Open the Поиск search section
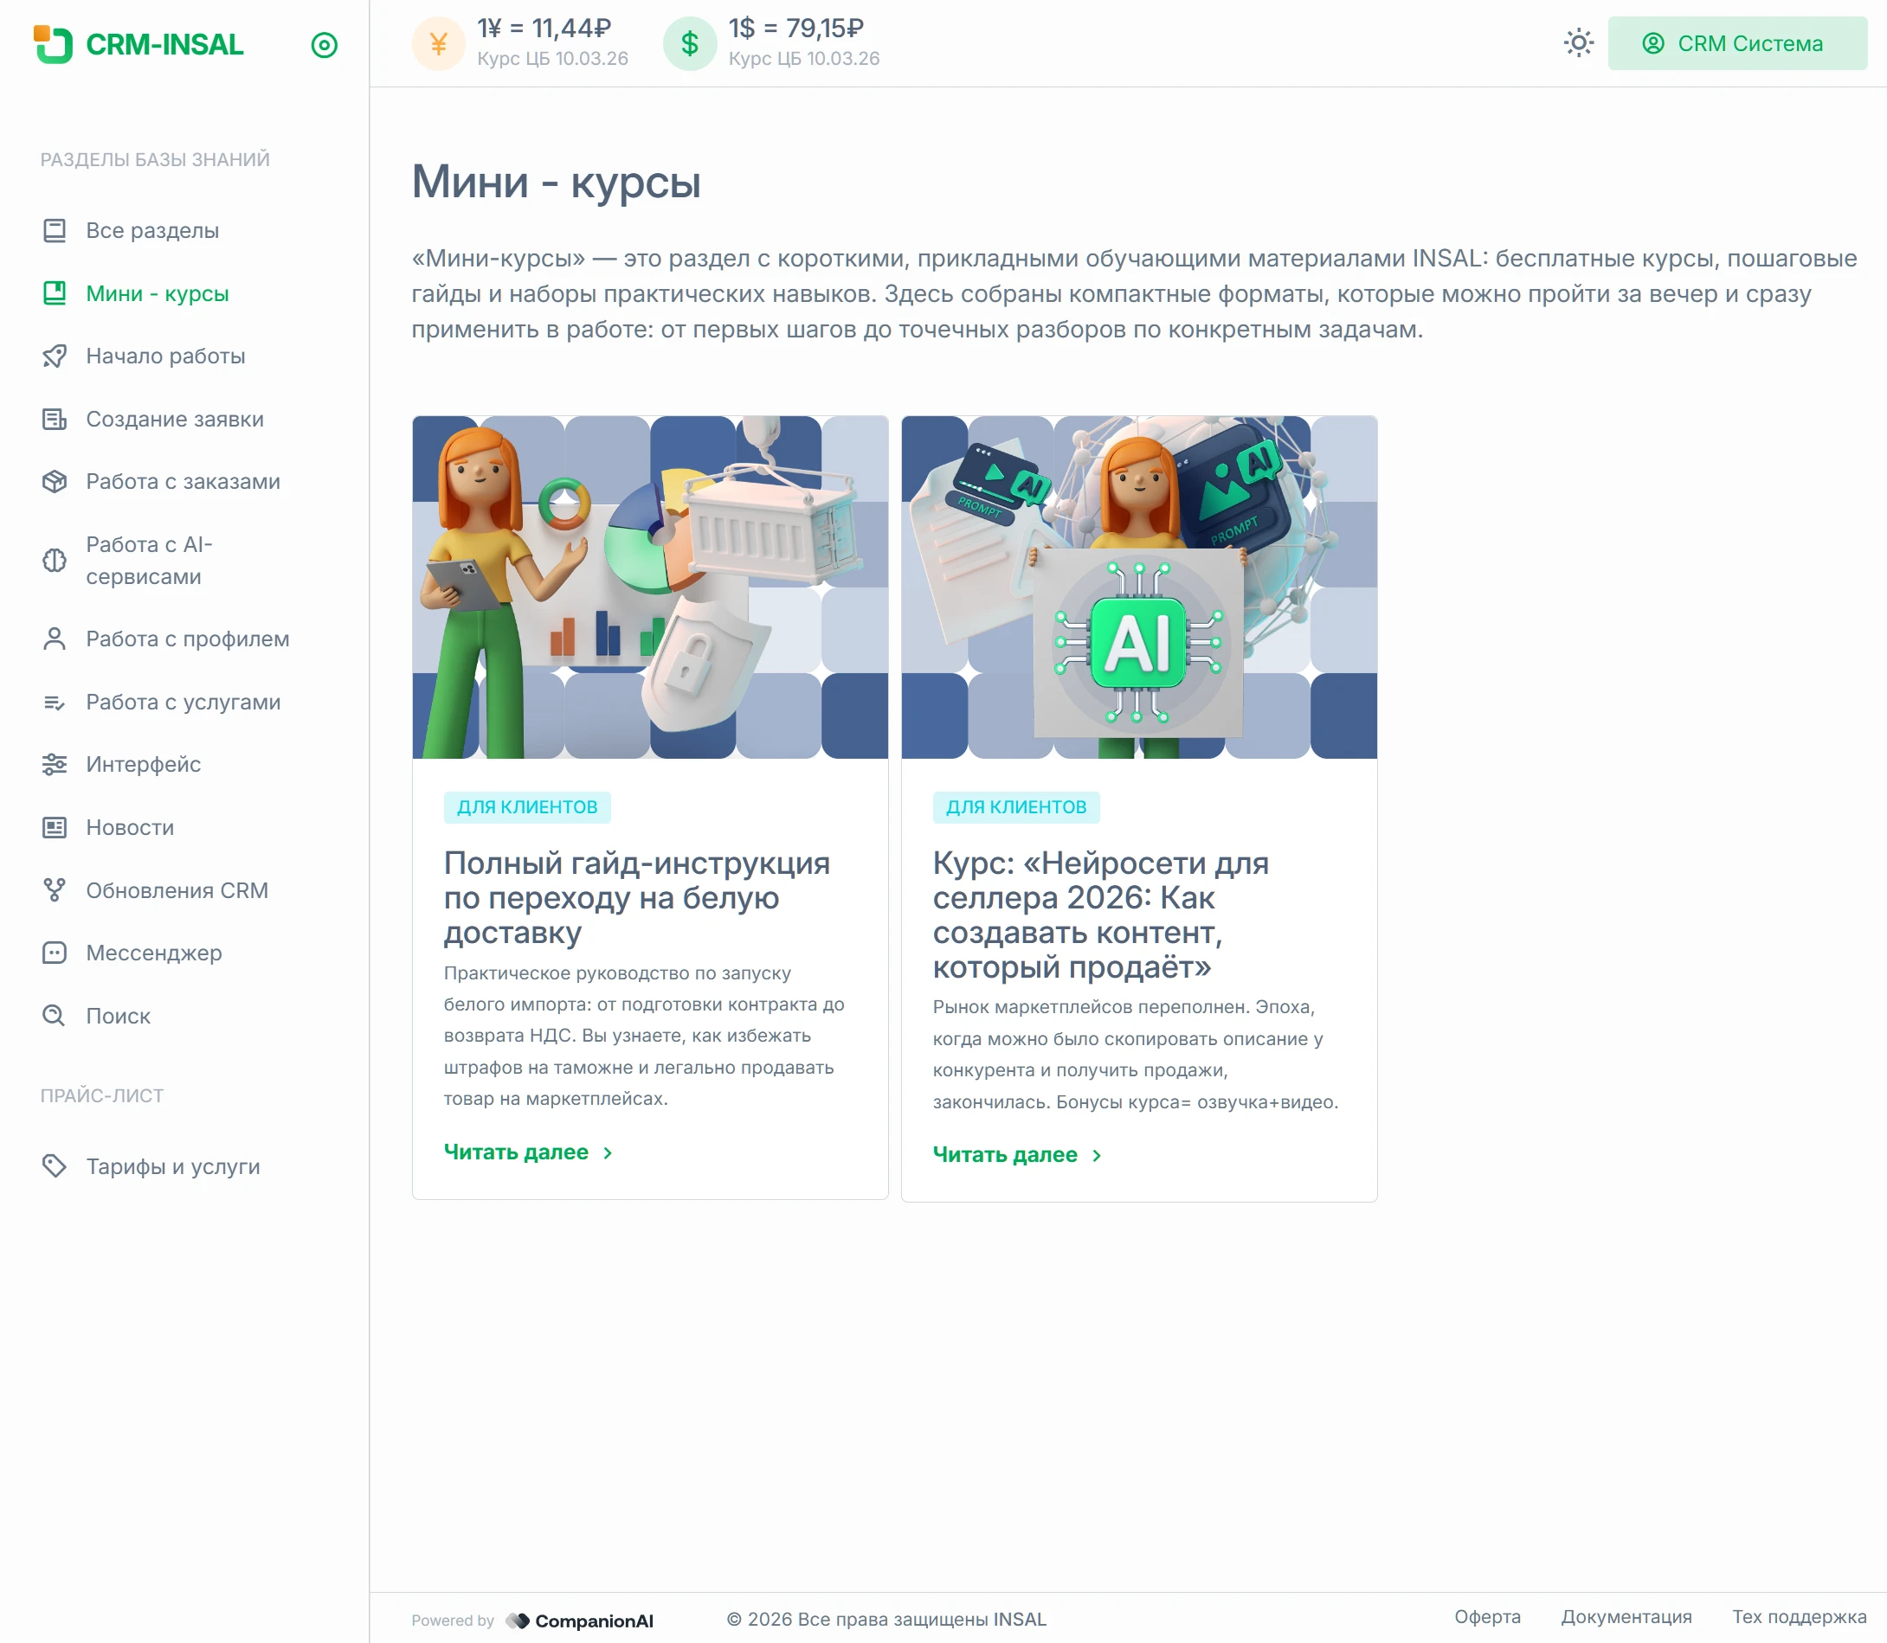Image resolution: width=1887 pixels, height=1643 pixels. (x=118, y=1016)
